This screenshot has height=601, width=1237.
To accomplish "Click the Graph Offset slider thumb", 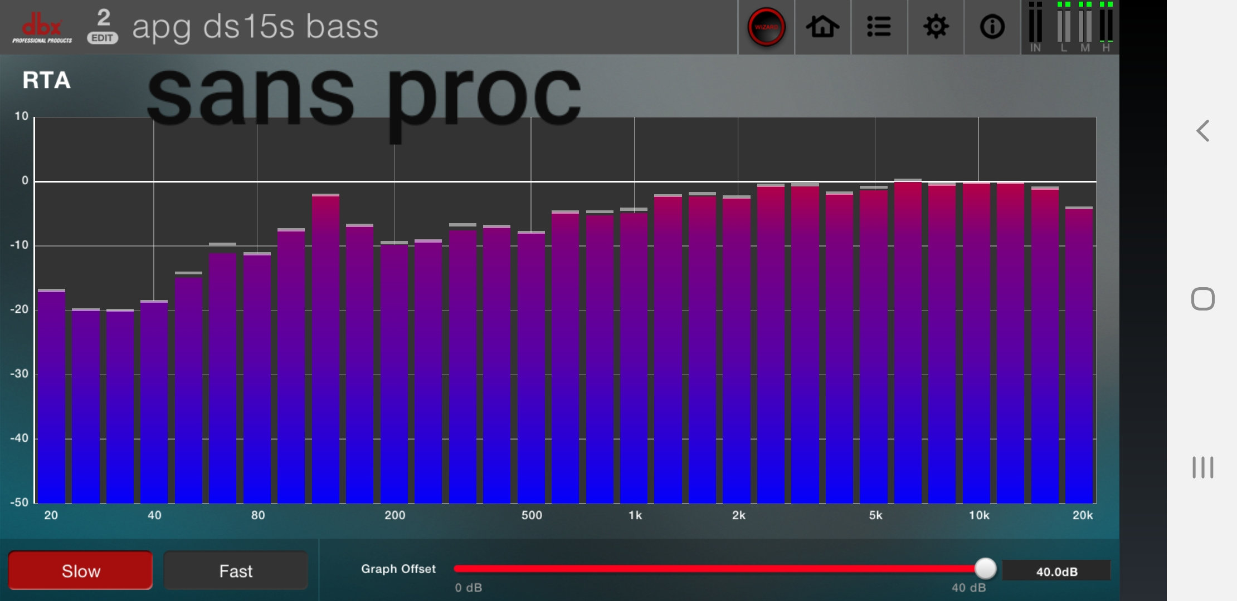I will (985, 568).
